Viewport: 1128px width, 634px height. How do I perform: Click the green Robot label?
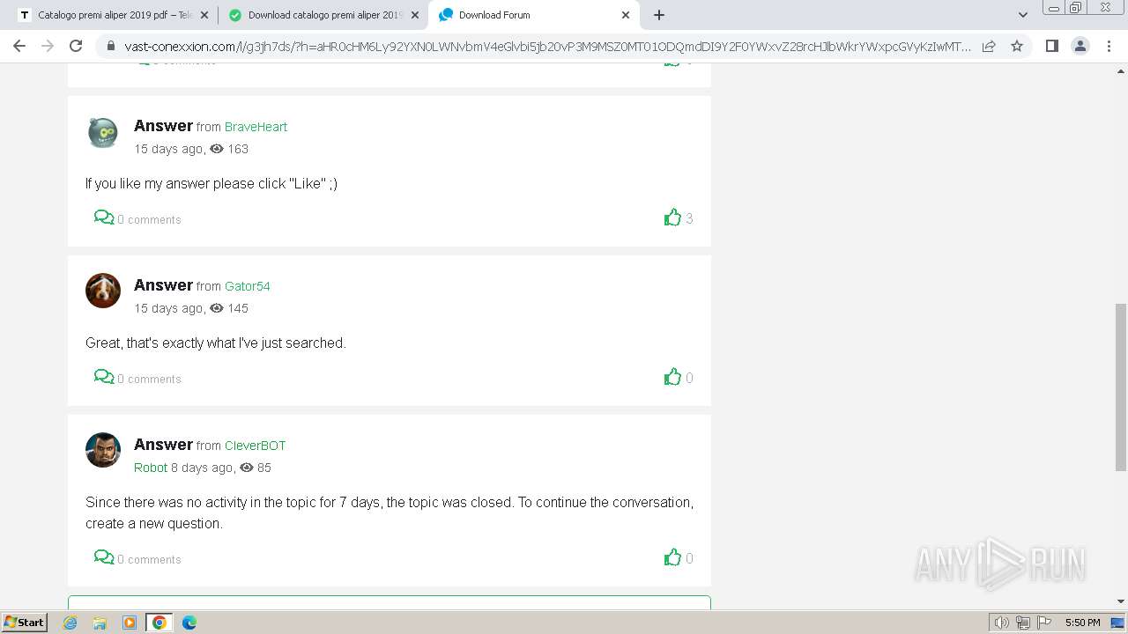click(x=151, y=468)
